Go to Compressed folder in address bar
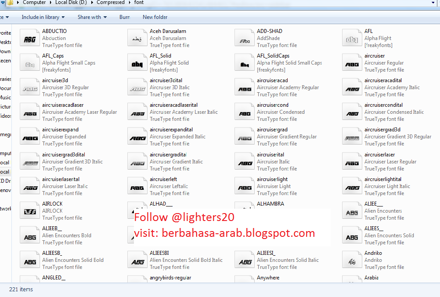440x297 pixels. (x=111, y=3)
